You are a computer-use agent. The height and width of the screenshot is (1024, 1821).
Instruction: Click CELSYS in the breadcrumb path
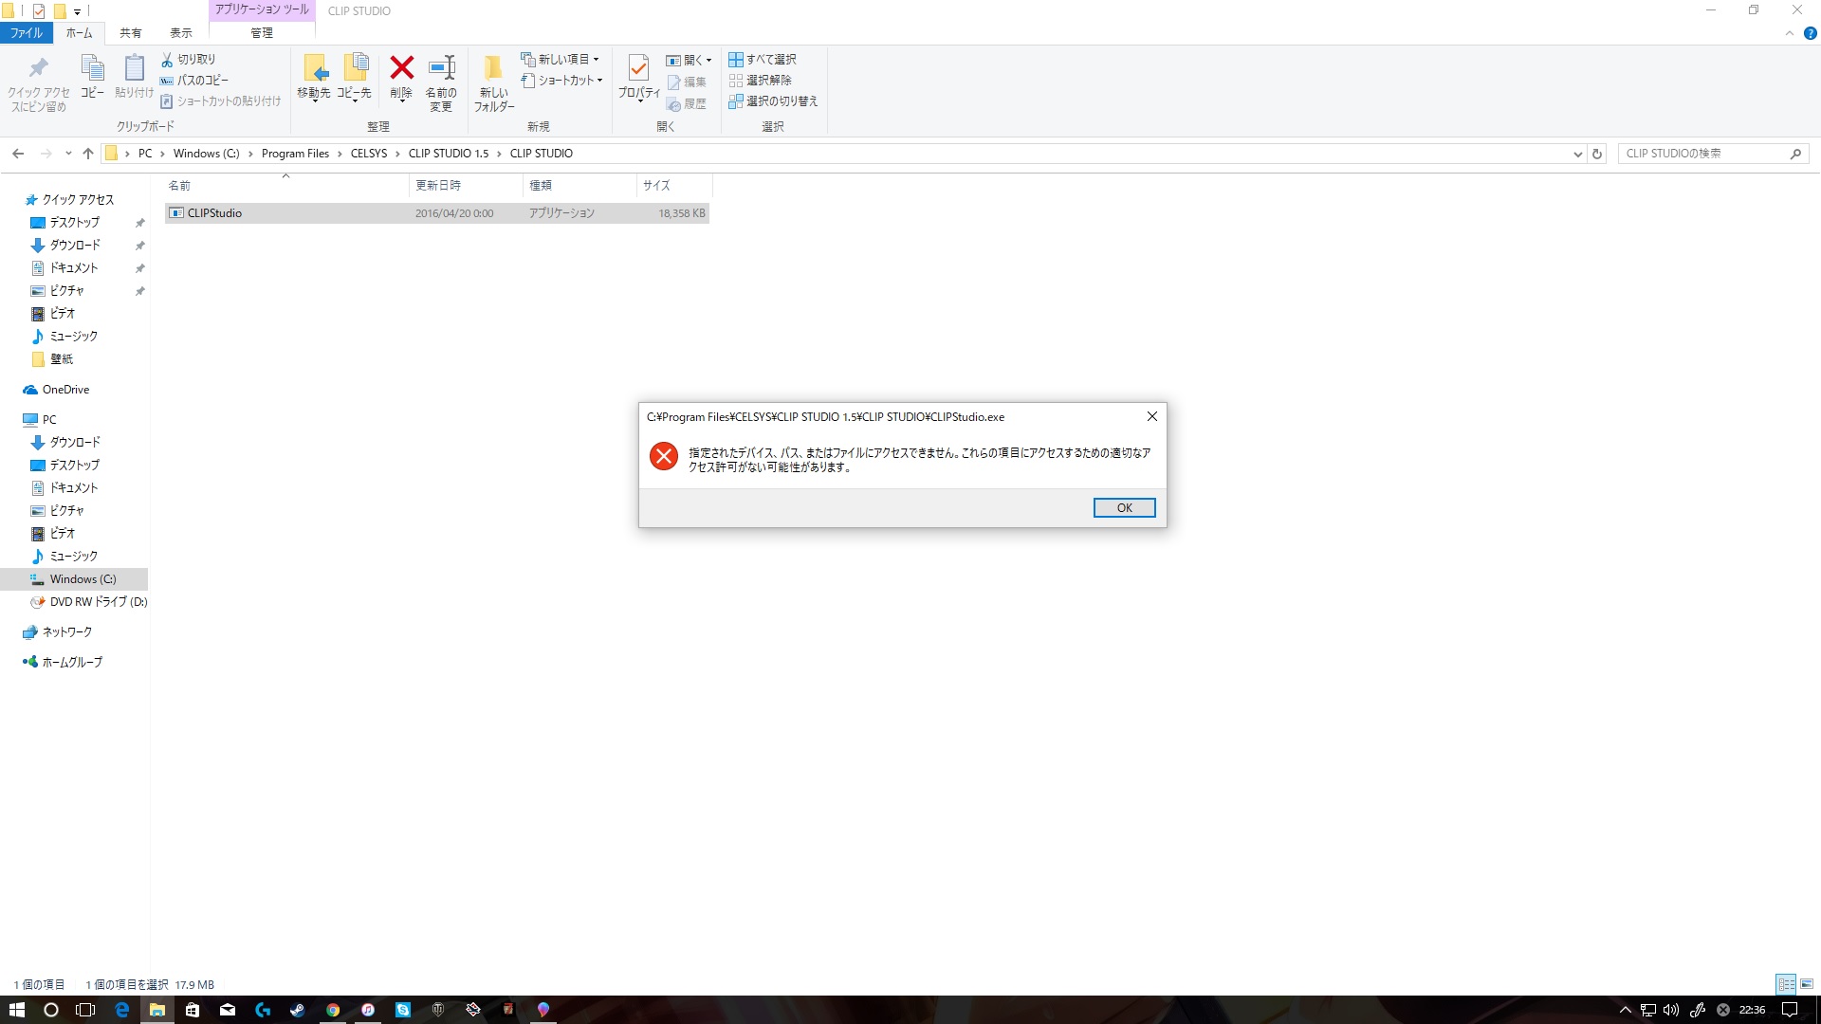click(x=369, y=154)
